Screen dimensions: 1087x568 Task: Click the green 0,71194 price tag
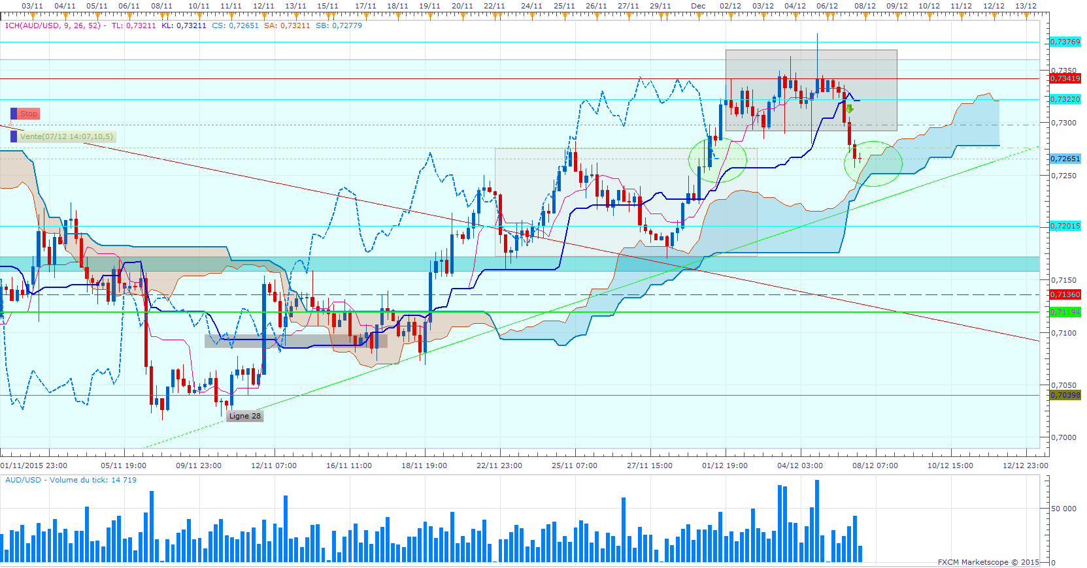[x=1065, y=312]
